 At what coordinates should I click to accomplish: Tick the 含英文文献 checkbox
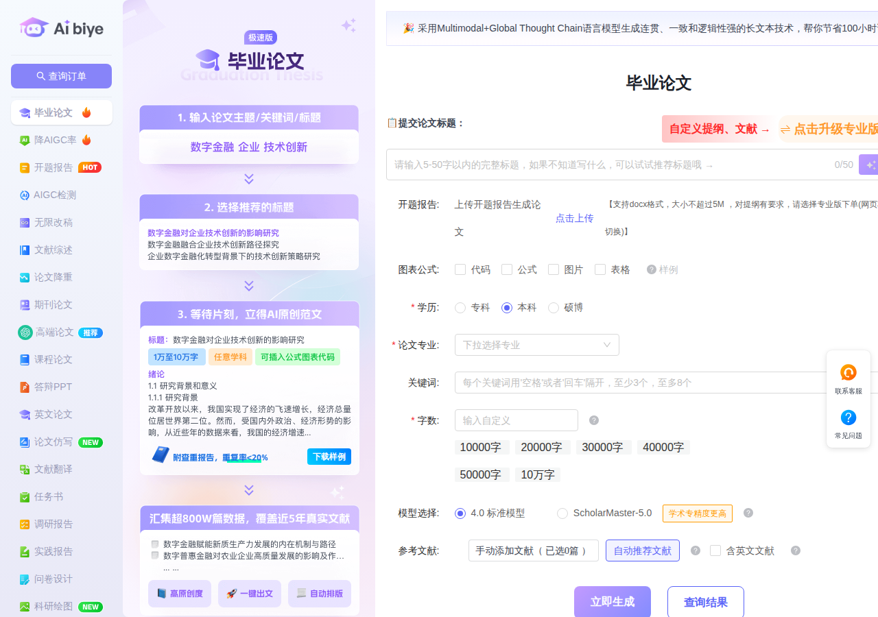tap(715, 551)
